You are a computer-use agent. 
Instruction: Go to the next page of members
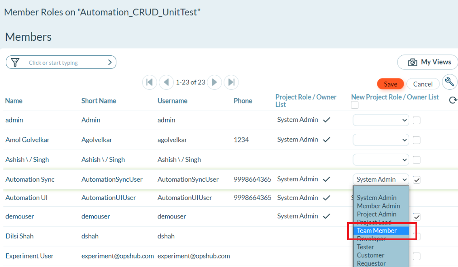click(x=215, y=82)
